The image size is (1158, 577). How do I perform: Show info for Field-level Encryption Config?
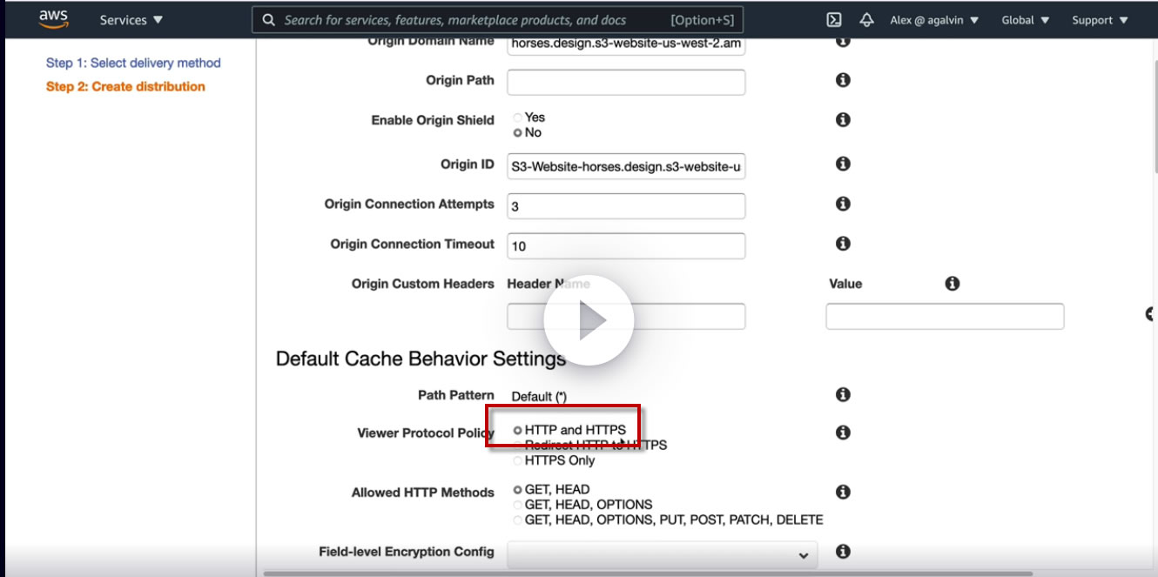coord(843,551)
